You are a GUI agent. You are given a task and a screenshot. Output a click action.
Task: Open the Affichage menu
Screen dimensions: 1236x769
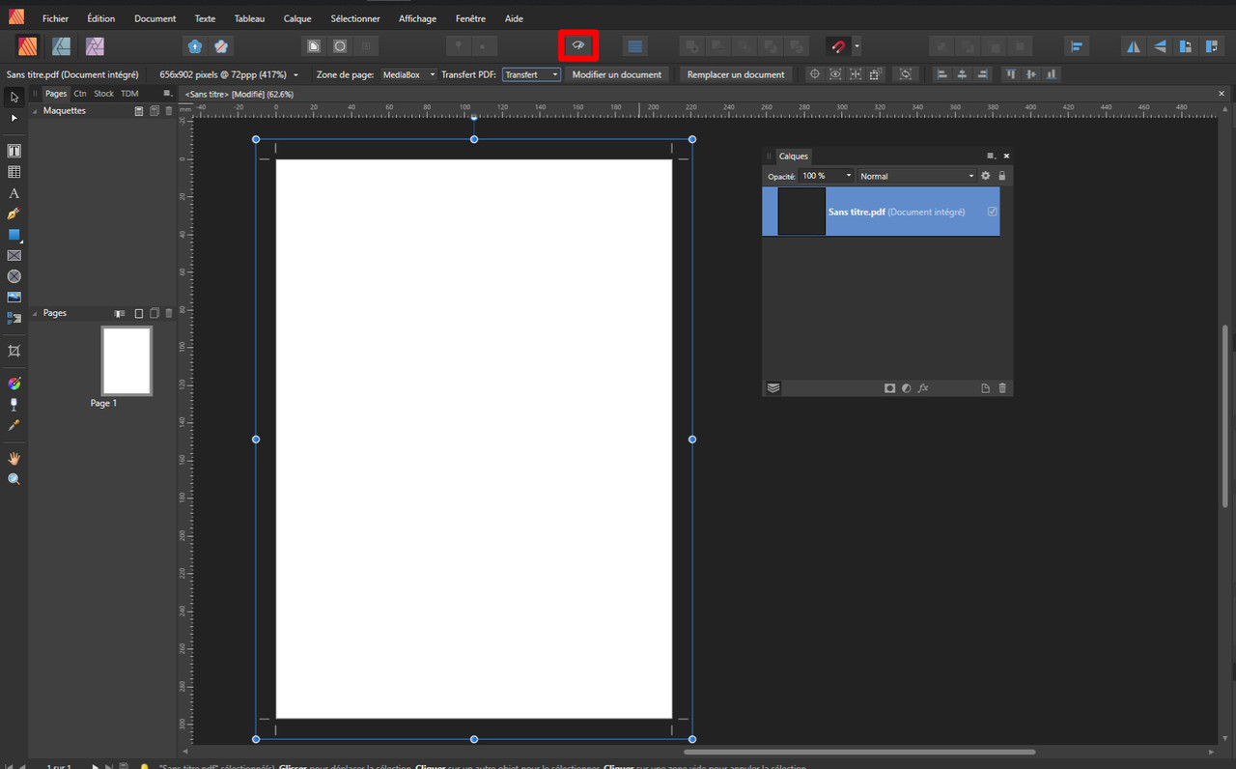pos(417,18)
